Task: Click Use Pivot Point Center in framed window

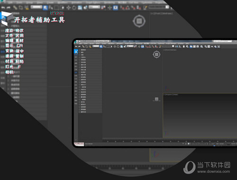Action: pyautogui.click(x=136, y=47)
